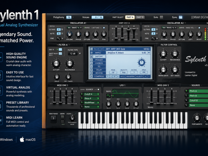
Task: Click step button 1 in the arpeggiator row
Action: point(108,76)
